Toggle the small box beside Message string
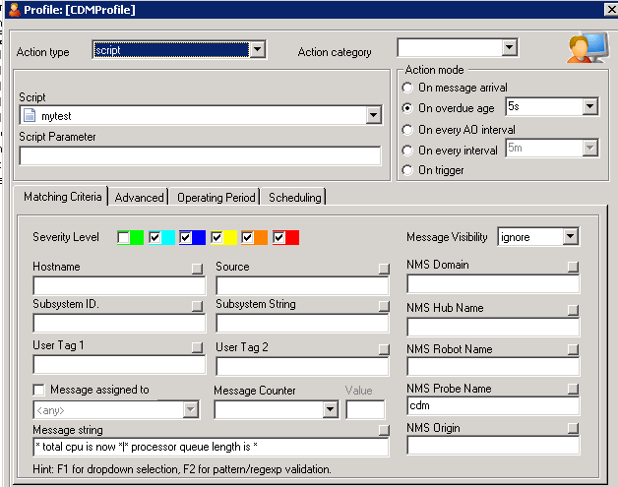 click(384, 430)
